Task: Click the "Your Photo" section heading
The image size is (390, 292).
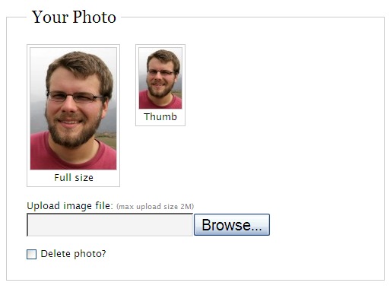Action: (74, 17)
